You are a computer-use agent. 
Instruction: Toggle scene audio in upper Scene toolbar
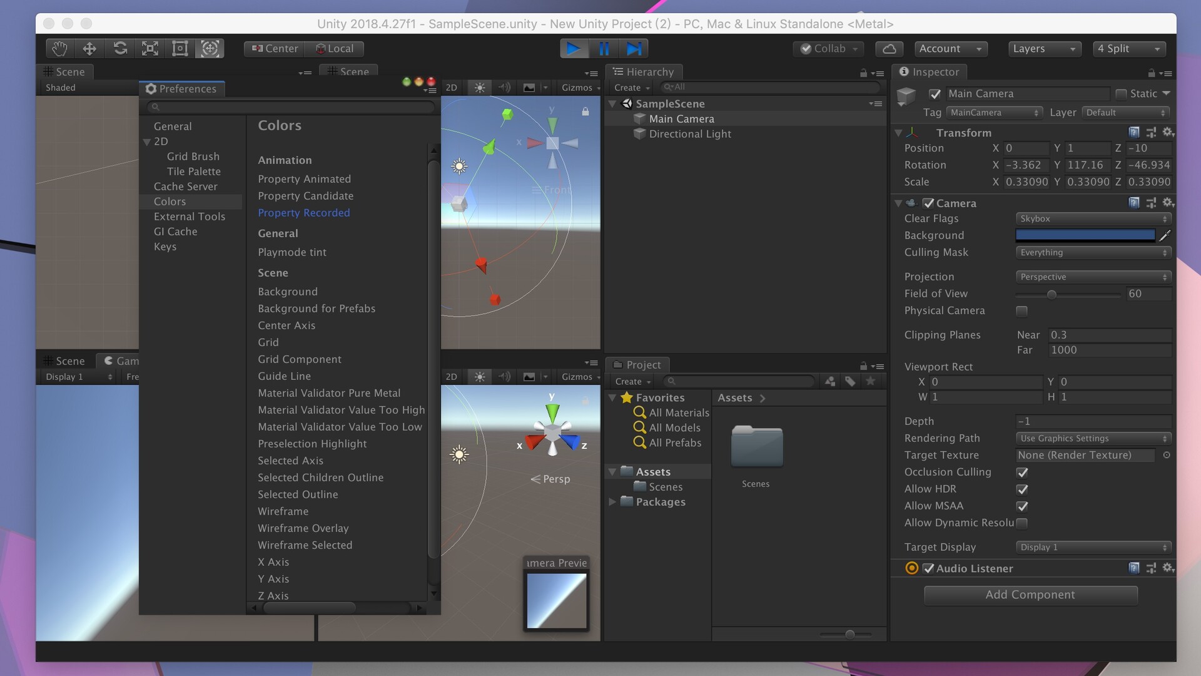point(504,88)
